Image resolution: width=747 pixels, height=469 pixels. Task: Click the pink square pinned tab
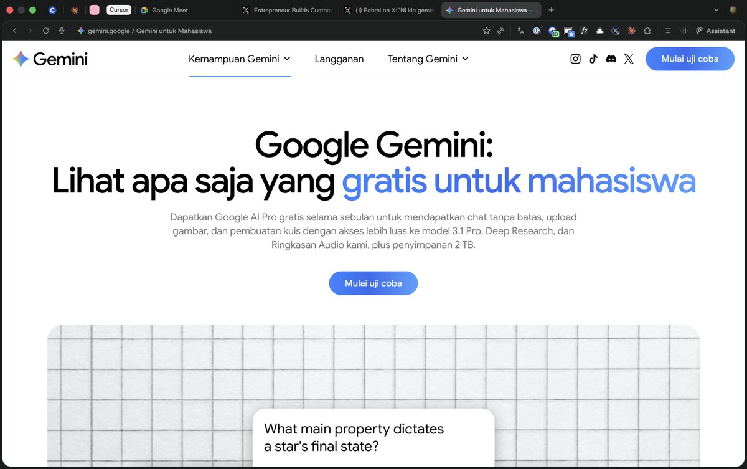94,10
